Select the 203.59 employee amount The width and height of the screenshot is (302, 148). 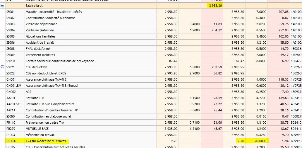coord(217,67)
